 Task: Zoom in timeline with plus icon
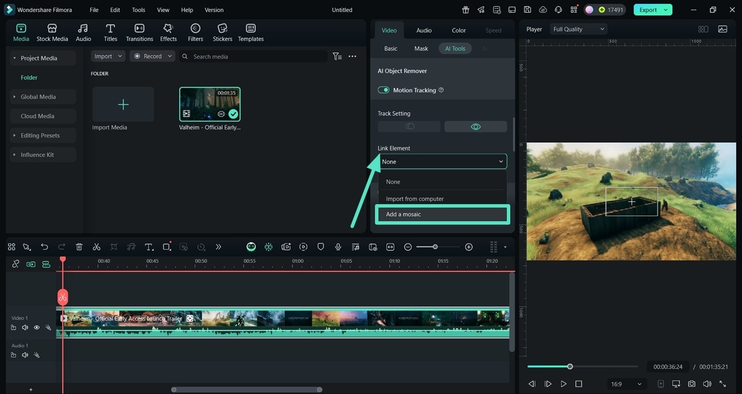point(469,247)
